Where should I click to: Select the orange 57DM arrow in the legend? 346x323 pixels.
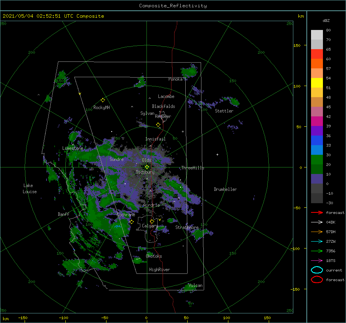tap(317, 232)
